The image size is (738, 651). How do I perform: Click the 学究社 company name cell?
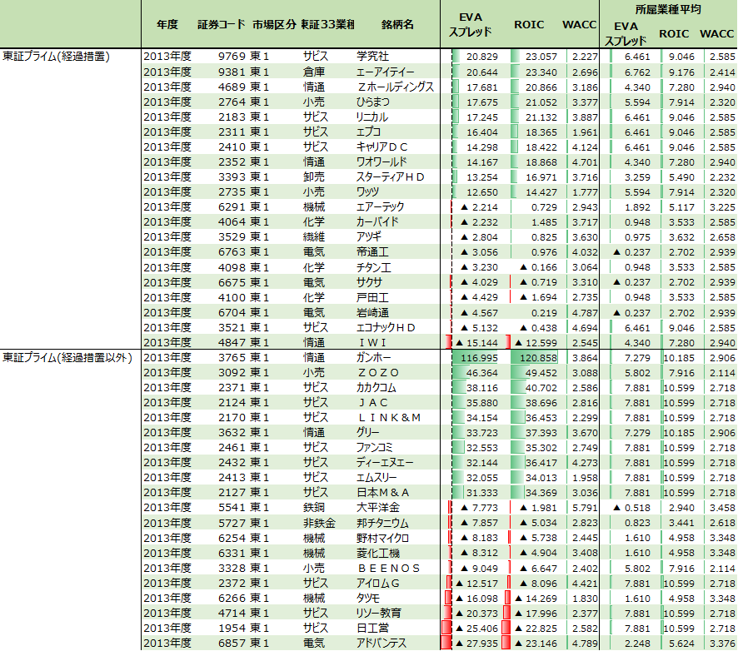[x=372, y=57]
